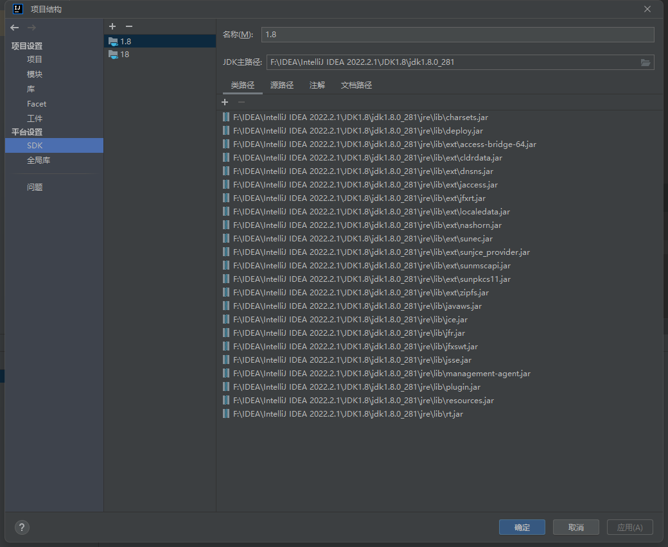This screenshot has width=668, height=547.
Task: Open 全局库 settings section
Action: (x=39, y=161)
